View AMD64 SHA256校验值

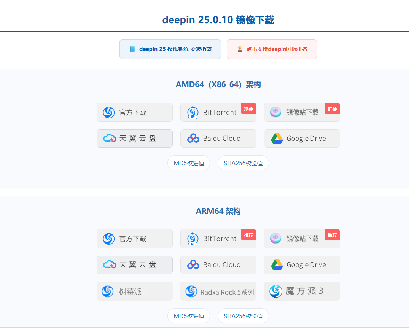click(x=243, y=163)
